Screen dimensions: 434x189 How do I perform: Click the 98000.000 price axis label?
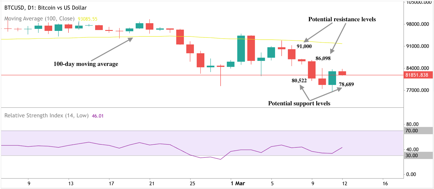417,24
